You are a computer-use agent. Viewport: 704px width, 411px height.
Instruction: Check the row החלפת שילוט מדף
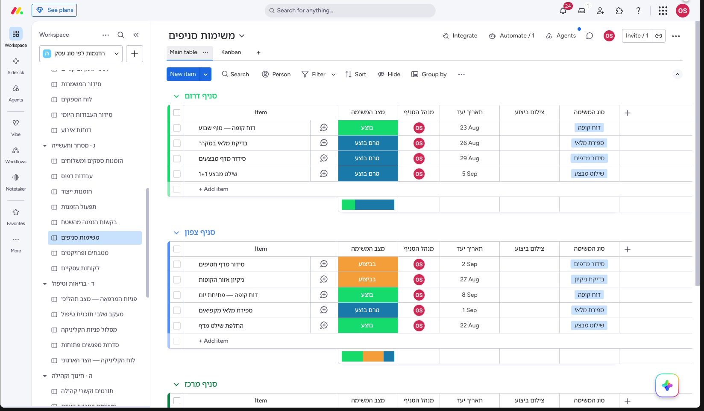tap(177, 326)
